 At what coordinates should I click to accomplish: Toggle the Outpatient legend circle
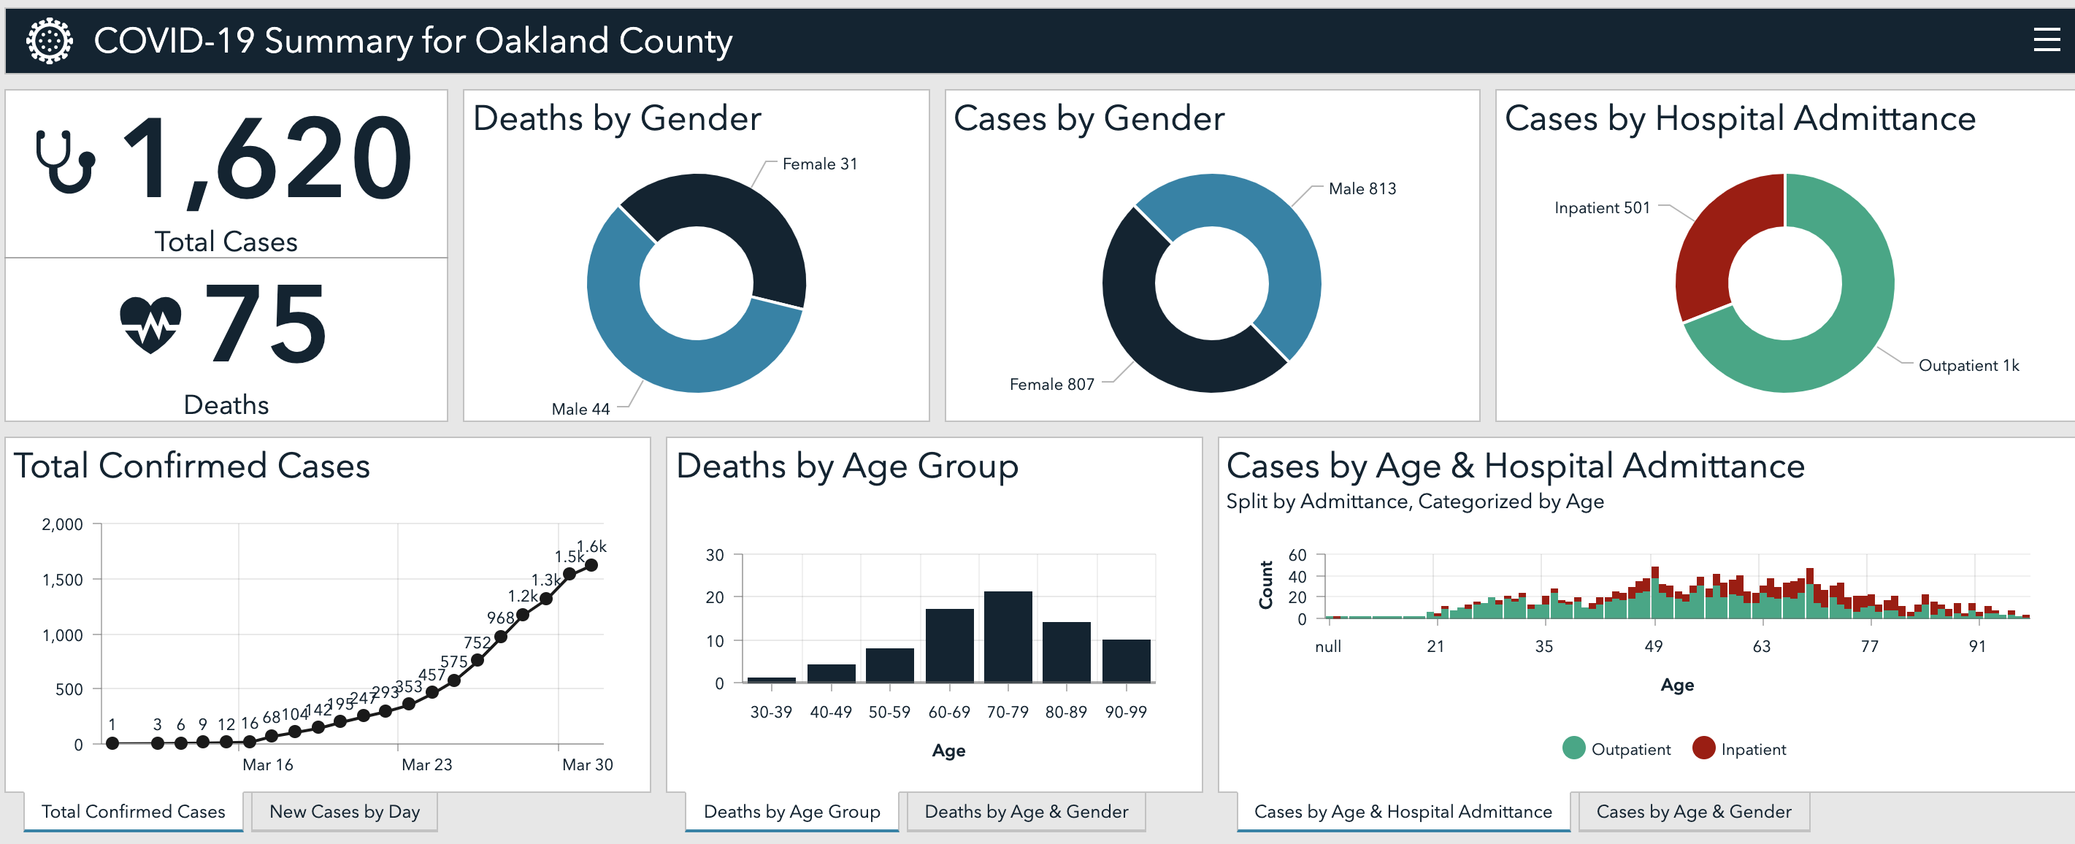point(1573,748)
